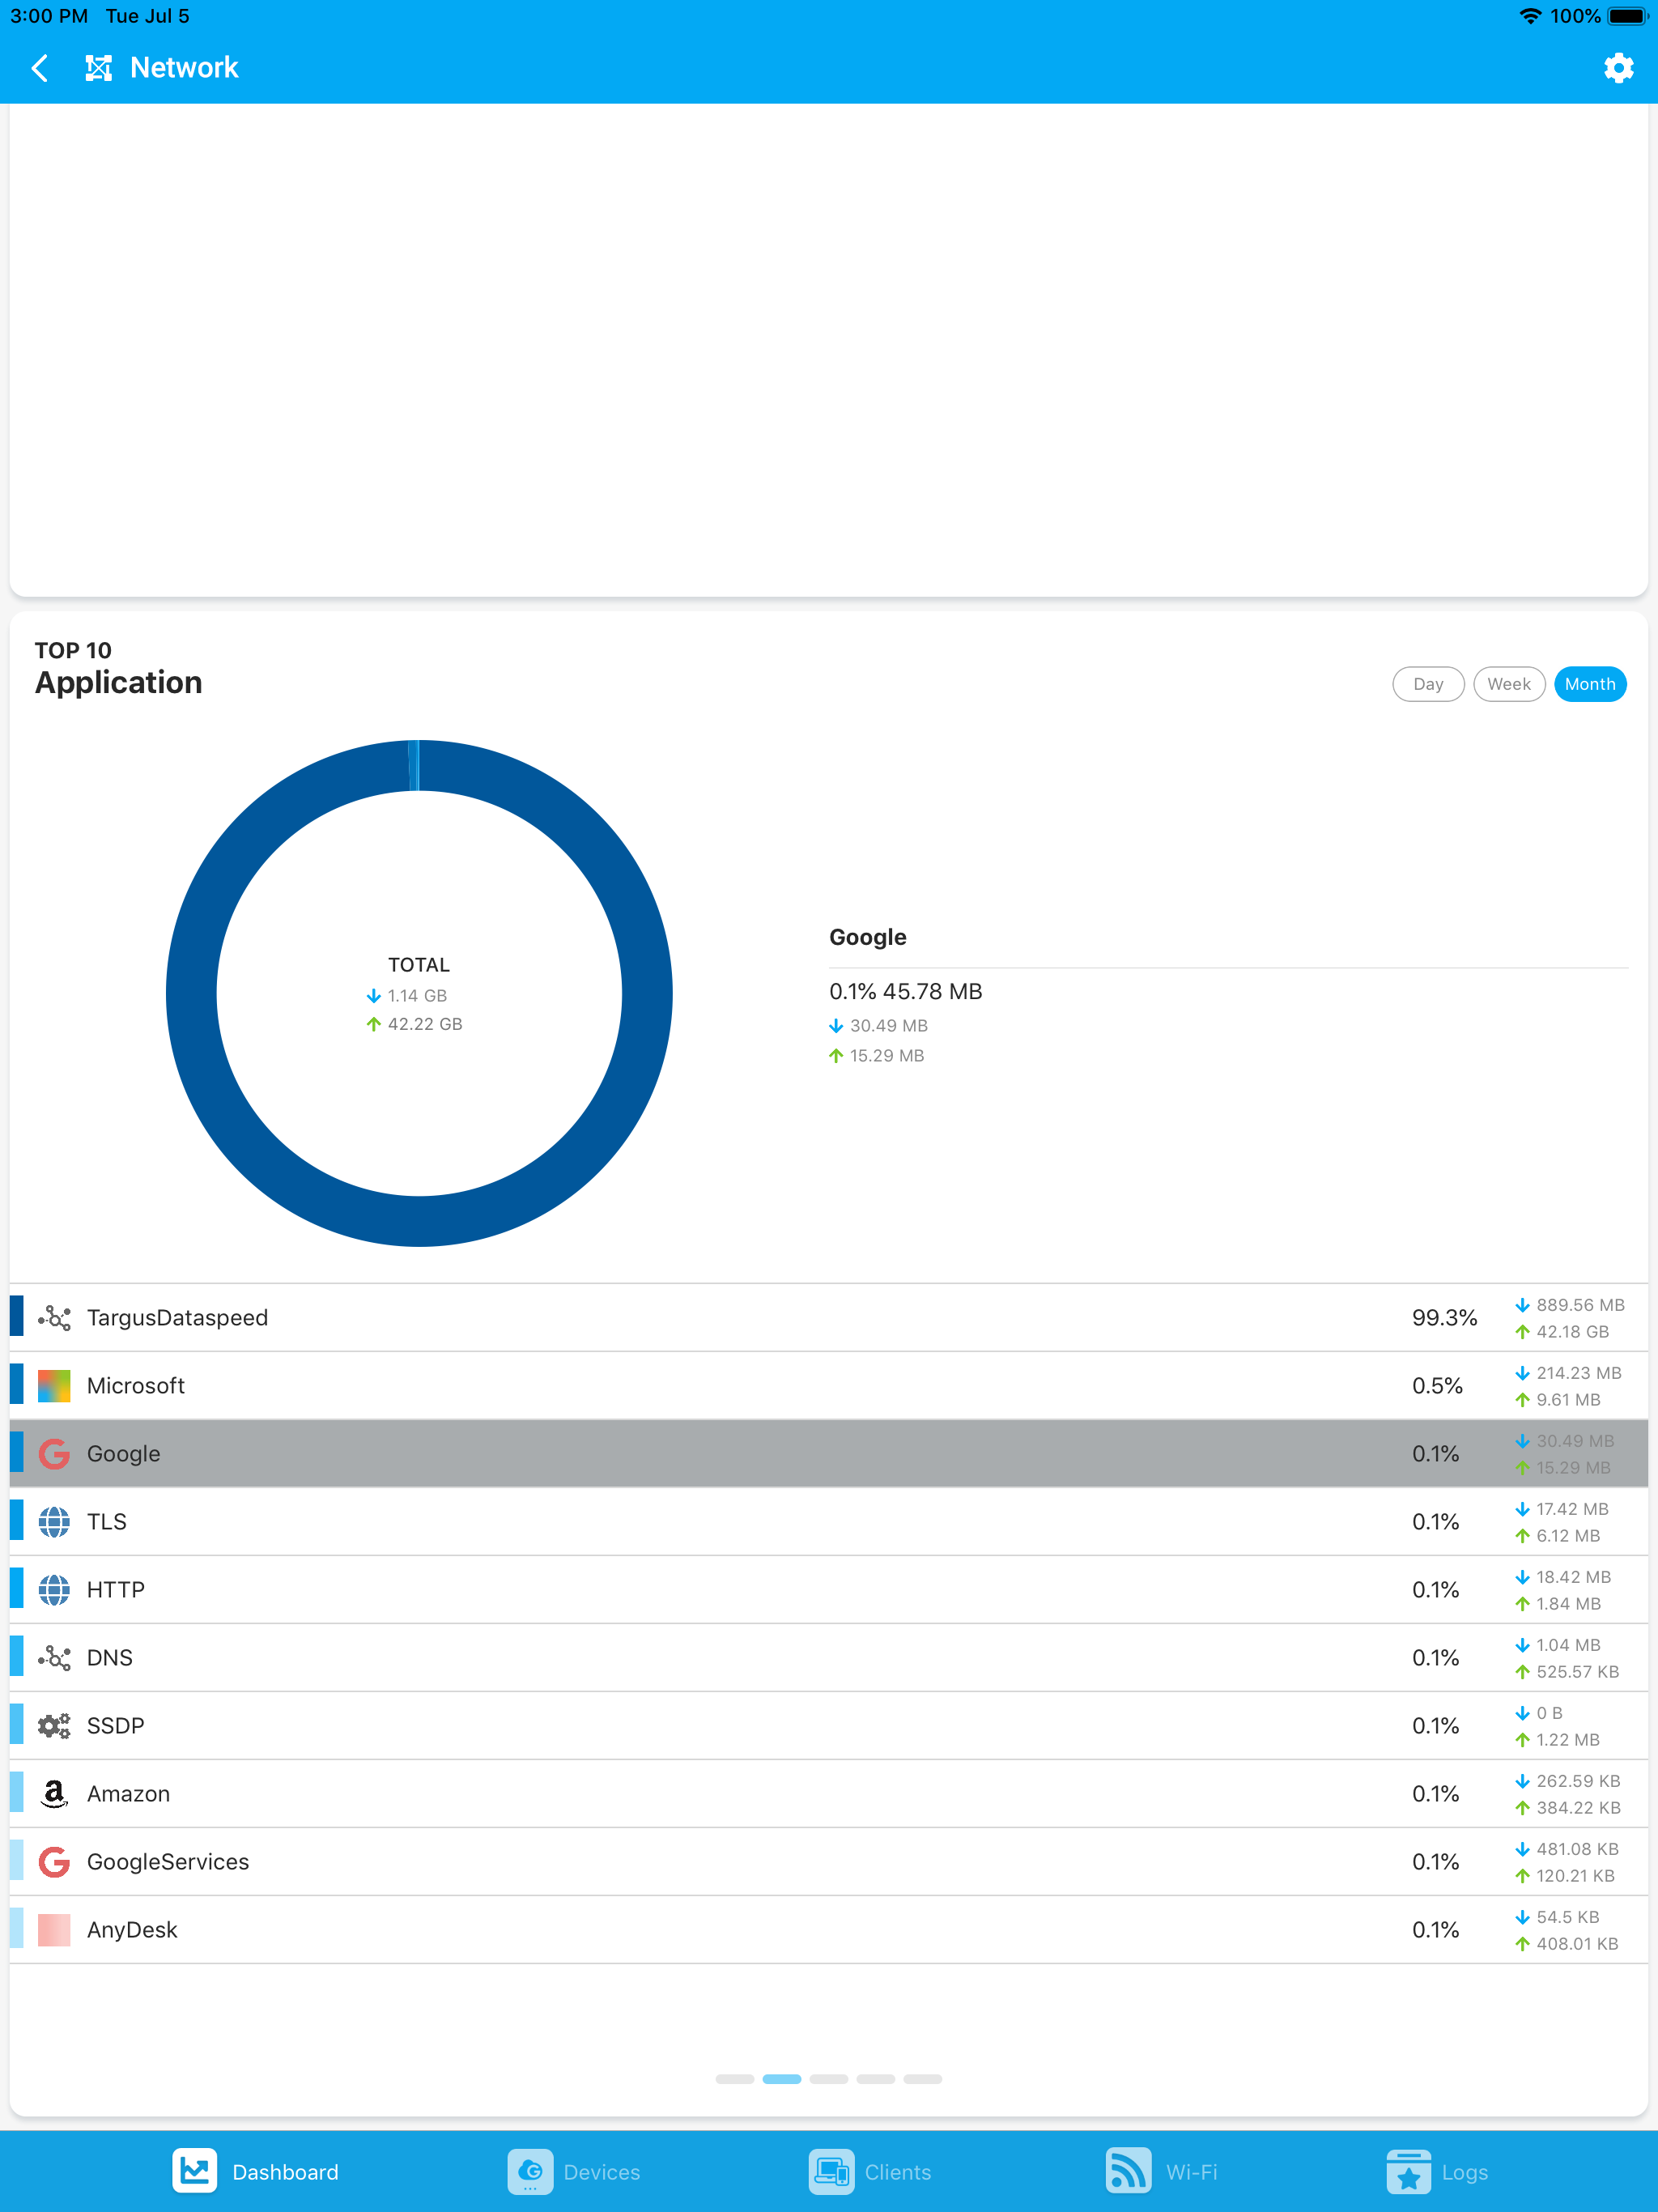Image resolution: width=1658 pixels, height=2212 pixels.
Task: Click the back arrow in the Network header
Action: pos(40,67)
